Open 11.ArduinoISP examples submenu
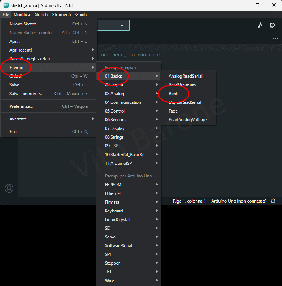This screenshot has height=286, width=282. pos(128,163)
